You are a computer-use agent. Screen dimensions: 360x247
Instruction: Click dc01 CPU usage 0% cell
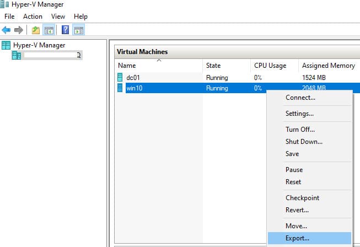[258, 78]
